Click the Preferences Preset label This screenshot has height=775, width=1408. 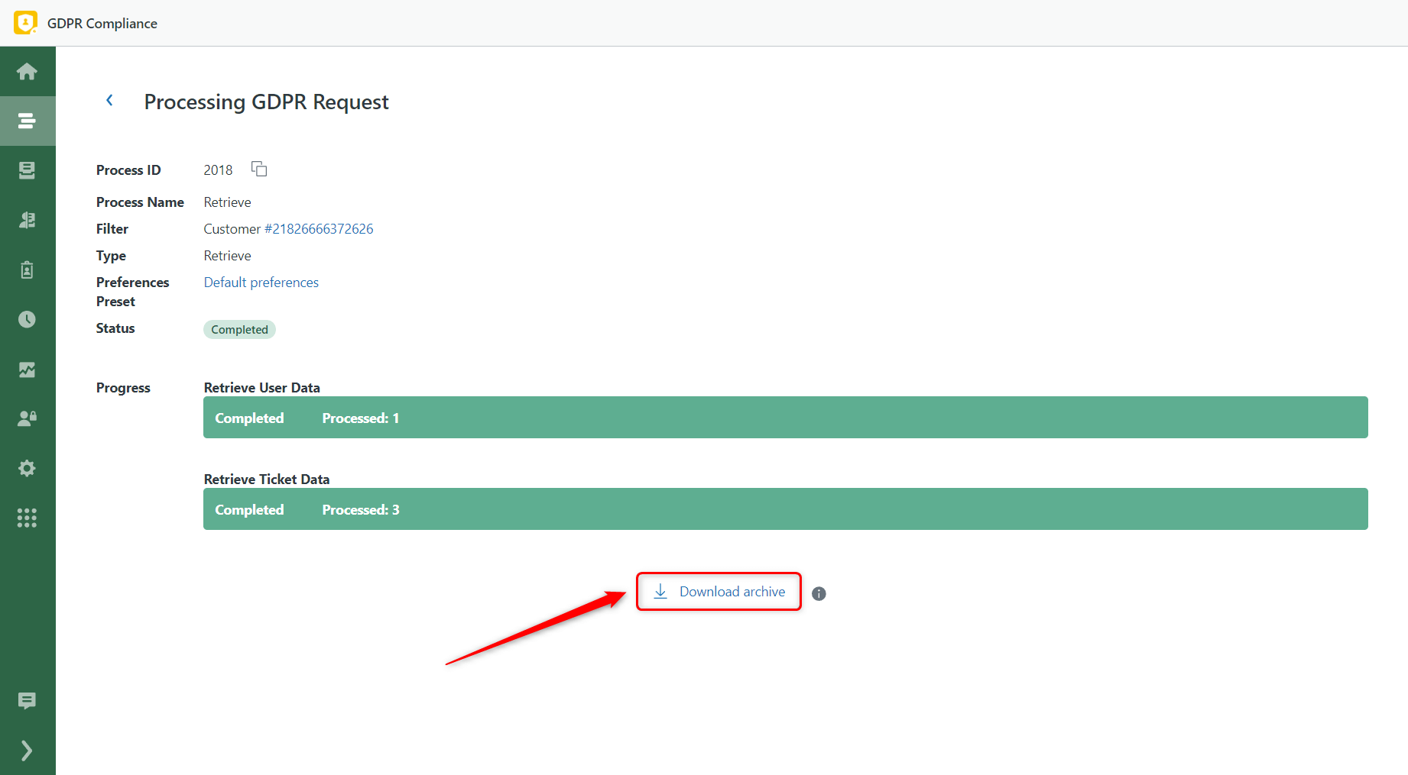(x=133, y=292)
